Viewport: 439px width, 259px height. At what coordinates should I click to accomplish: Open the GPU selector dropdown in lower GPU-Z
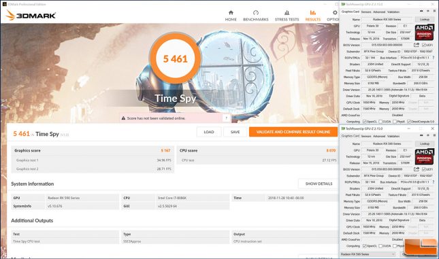click(368, 254)
